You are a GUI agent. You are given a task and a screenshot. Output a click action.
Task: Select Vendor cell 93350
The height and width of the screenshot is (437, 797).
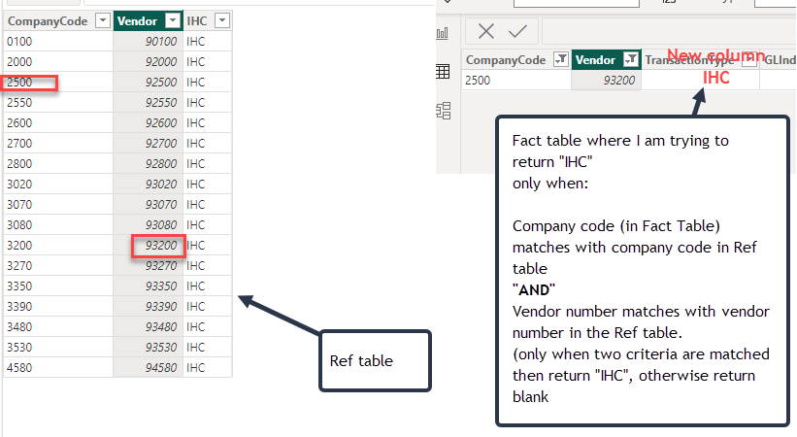tap(148, 286)
